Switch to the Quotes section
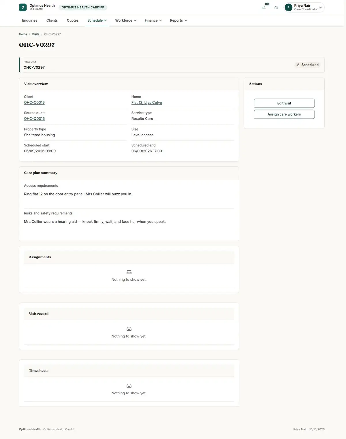The height and width of the screenshot is (439, 346). tap(73, 20)
